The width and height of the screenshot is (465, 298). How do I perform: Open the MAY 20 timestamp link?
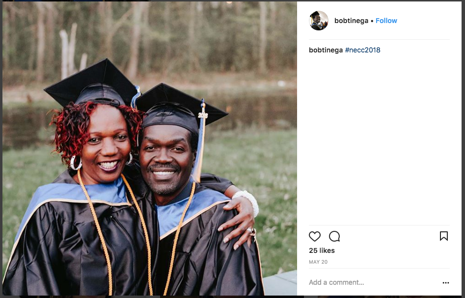point(318,262)
